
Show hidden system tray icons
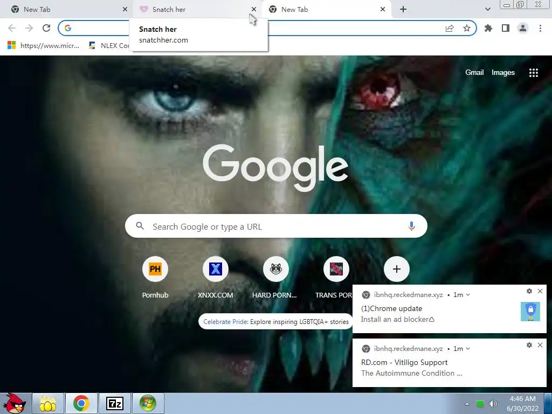click(467, 404)
